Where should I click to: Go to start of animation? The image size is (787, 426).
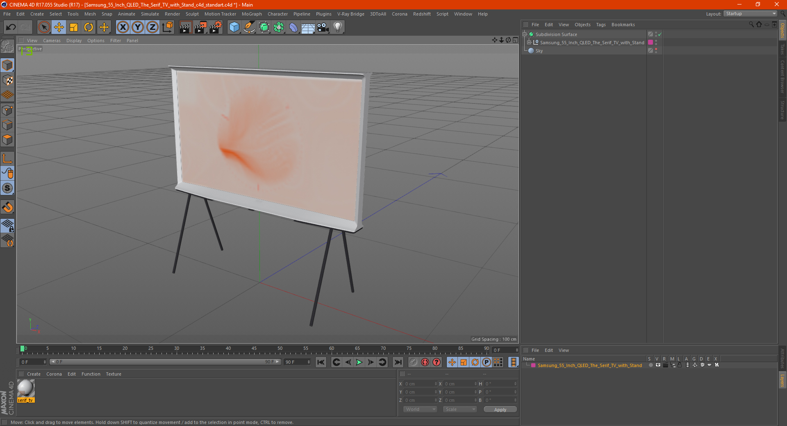pos(321,362)
